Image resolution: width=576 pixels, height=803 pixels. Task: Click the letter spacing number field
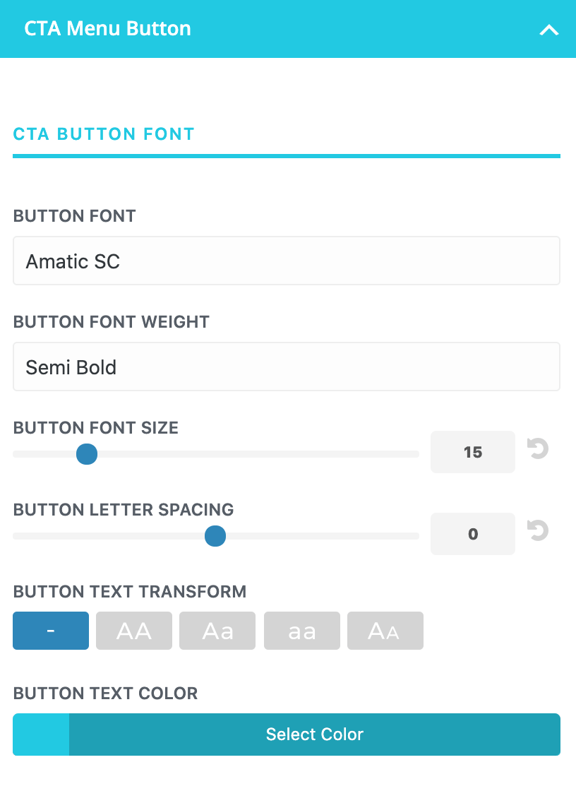coord(473,534)
